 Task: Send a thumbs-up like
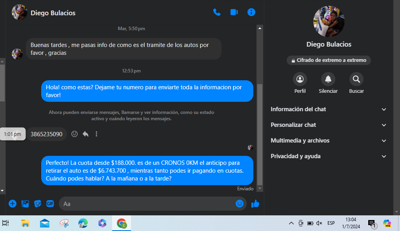click(x=255, y=204)
